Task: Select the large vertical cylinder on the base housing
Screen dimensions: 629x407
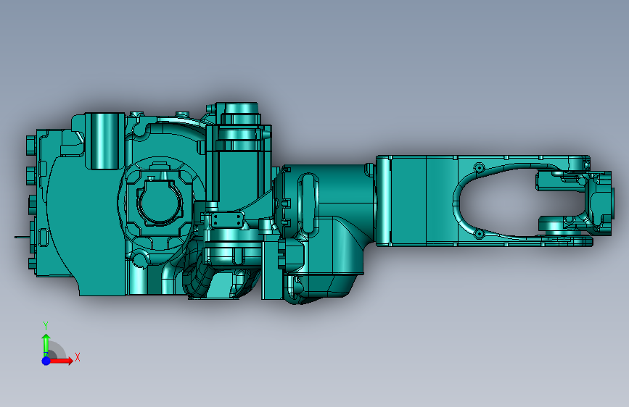Action: (x=104, y=141)
